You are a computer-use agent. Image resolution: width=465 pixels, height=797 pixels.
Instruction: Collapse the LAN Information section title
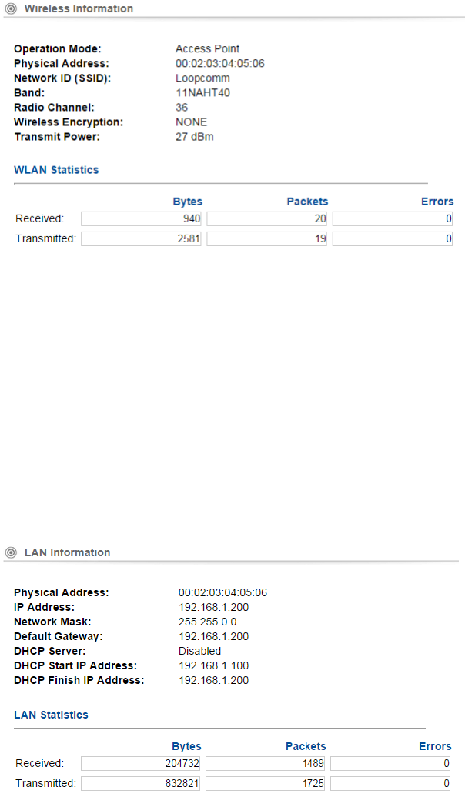coord(67,552)
